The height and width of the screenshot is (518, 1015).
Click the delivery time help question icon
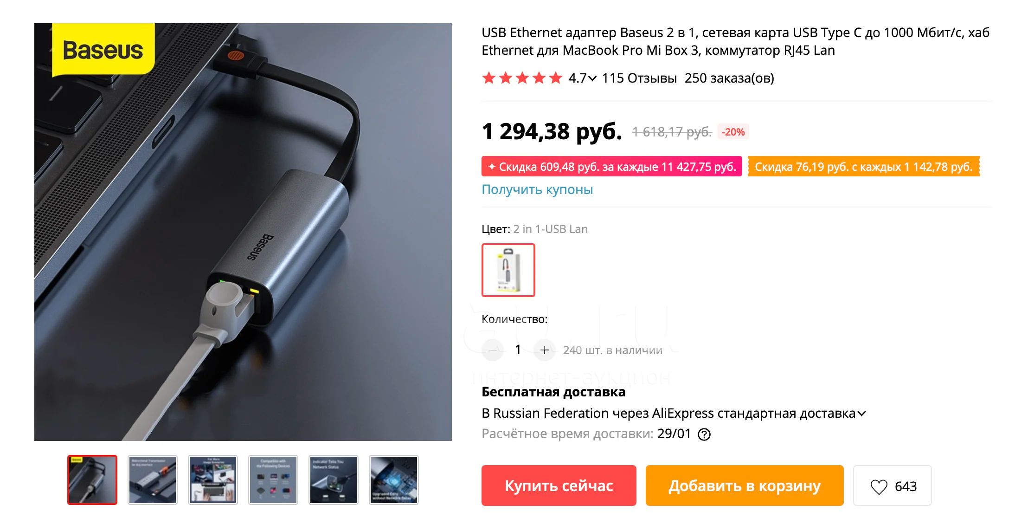pos(704,434)
